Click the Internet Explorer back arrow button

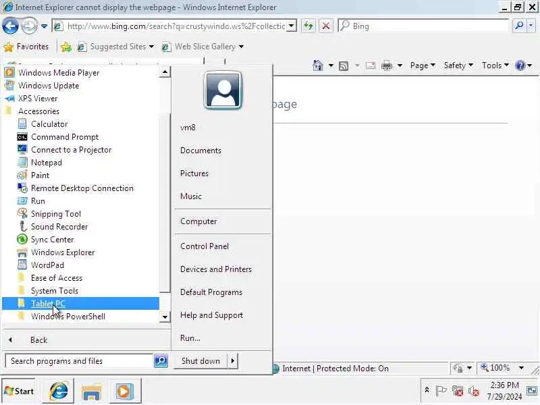(x=10, y=26)
